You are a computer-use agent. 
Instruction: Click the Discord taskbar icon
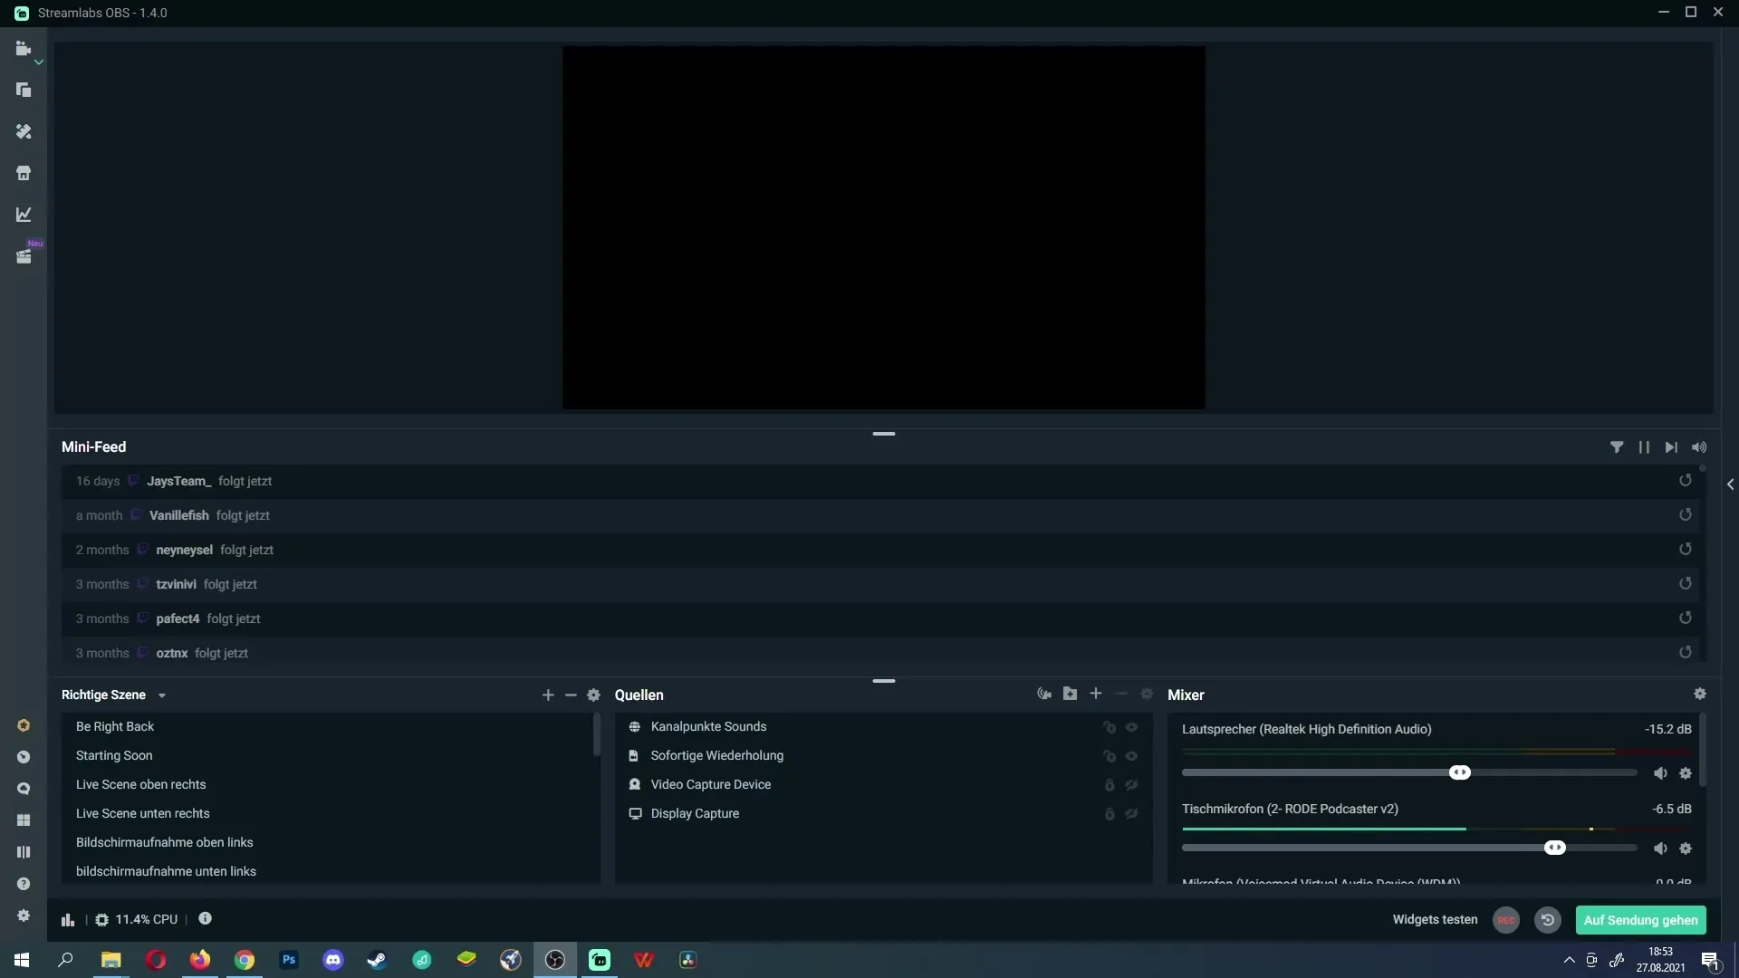coord(333,959)
